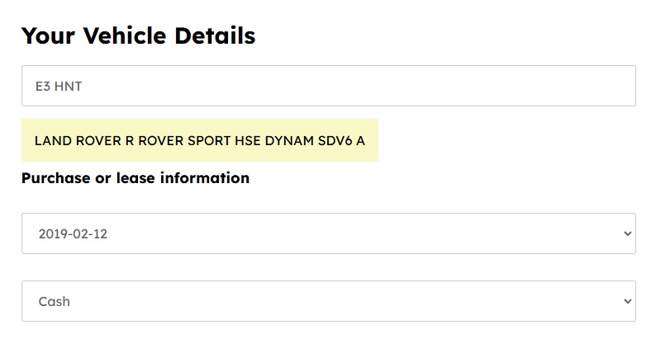Click the registration field containing E3 HNT
Viewport: 656px width, 358px height.
click(328, 86)
